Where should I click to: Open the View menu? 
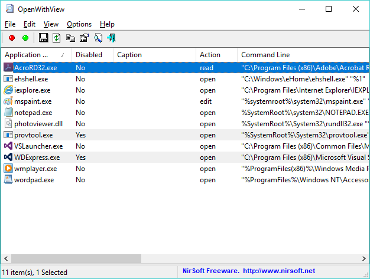[x=51, y=24]
